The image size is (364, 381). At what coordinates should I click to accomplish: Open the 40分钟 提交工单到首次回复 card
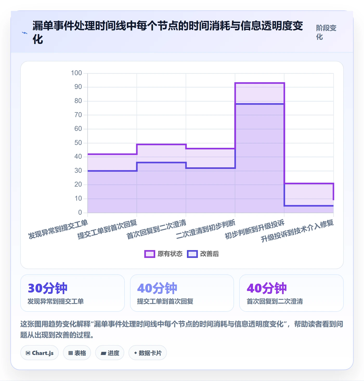[x=182, y=293]
